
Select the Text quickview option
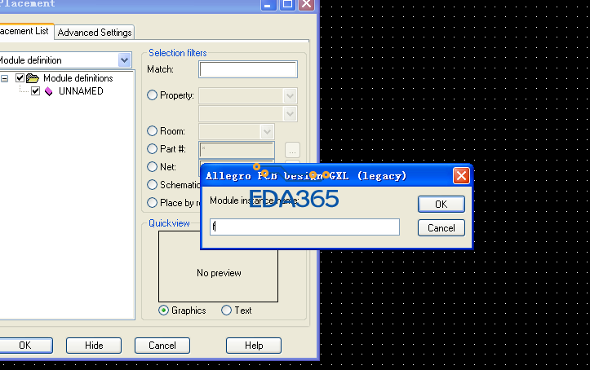226,311
